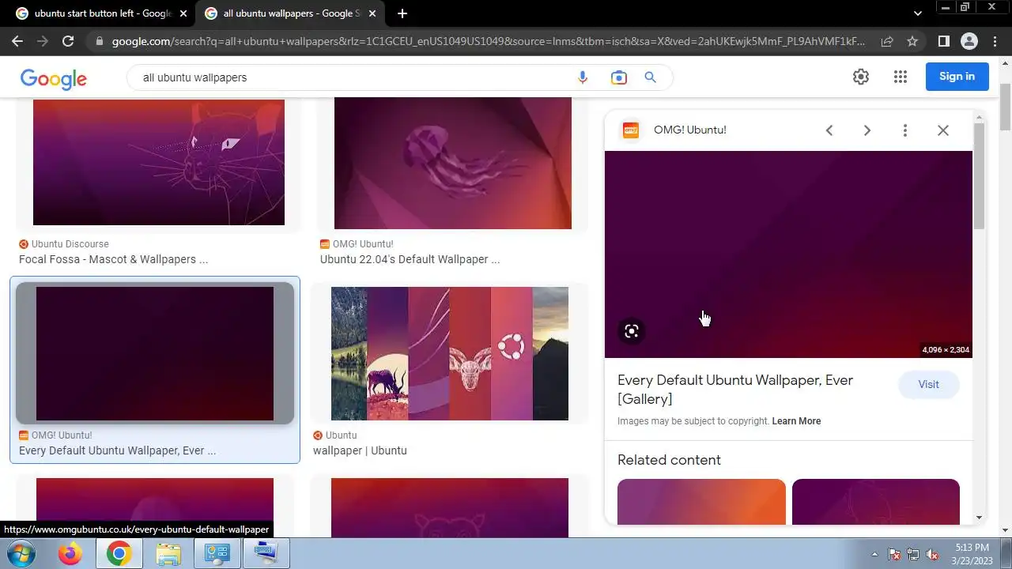Click the Google logo
Screen dimensions: 1012x569
coord(54,77)
